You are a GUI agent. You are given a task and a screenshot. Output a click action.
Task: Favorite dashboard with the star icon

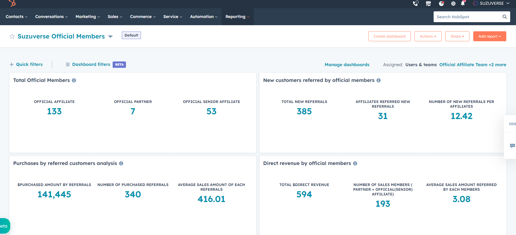[12, 37]
